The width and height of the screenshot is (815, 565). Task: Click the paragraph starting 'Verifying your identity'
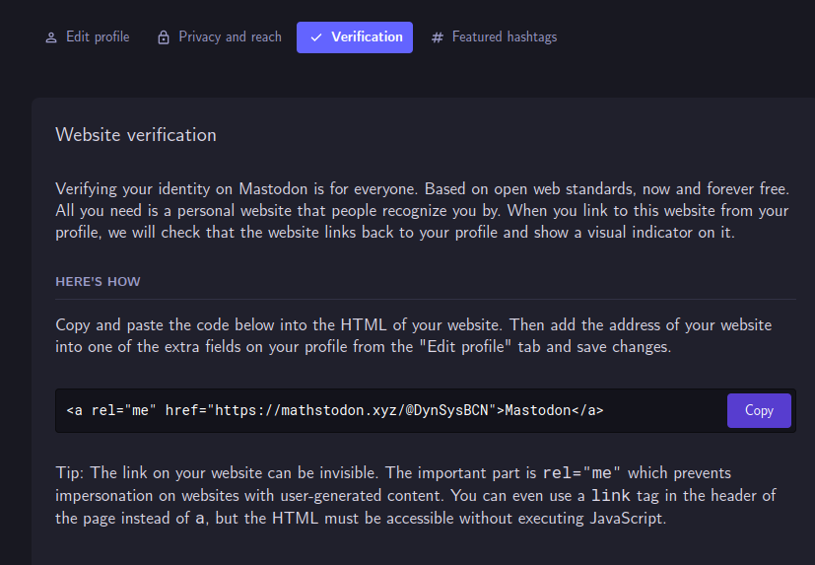pyautogui.click(x=422, y=210)
